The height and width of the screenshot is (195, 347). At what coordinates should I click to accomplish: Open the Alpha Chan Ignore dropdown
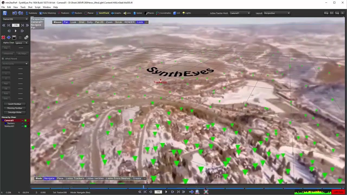(21, 43)
